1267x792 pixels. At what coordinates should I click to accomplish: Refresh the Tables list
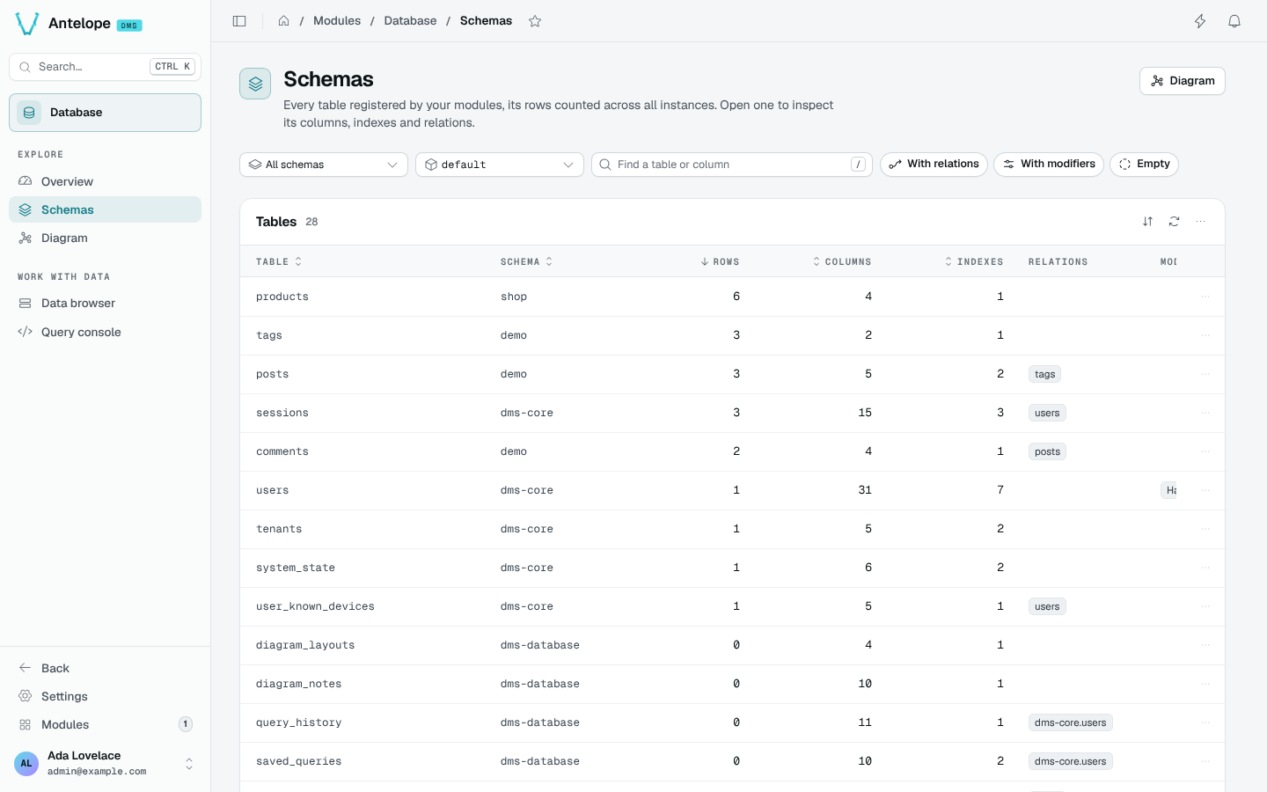[1174, 222]
